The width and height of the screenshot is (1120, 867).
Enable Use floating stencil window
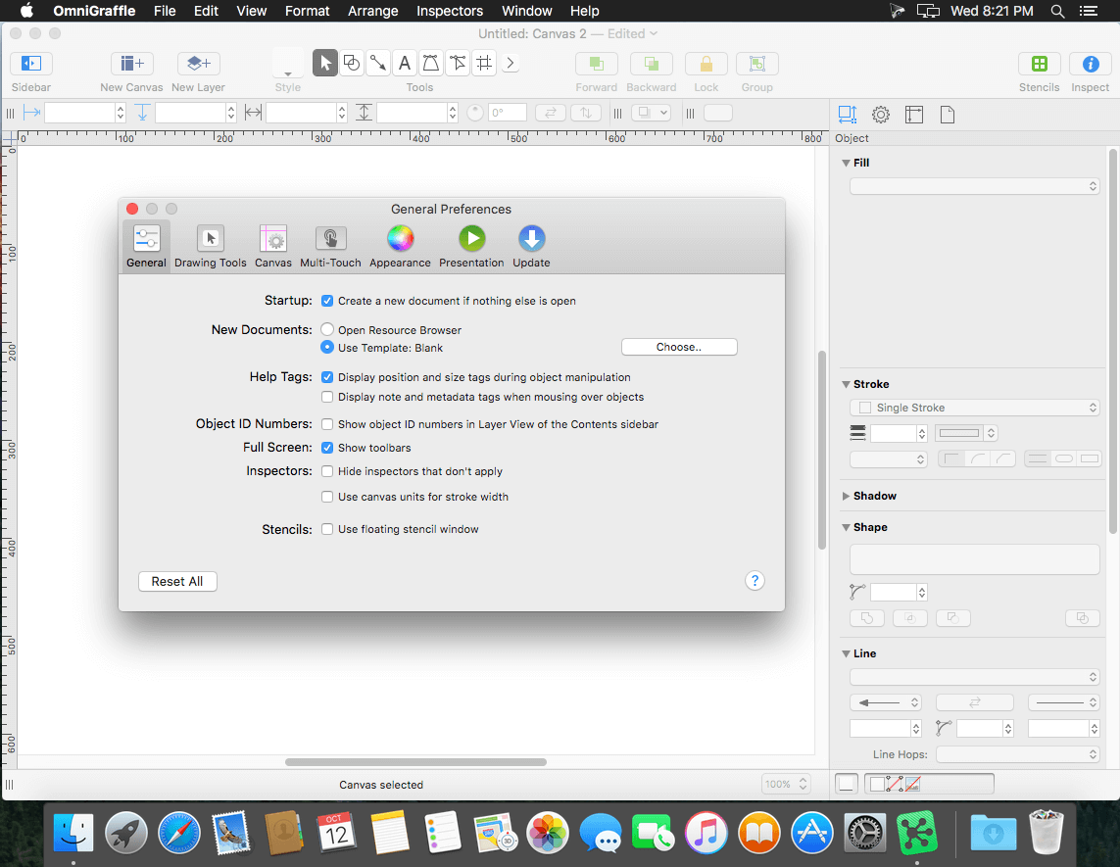point(327,529)
